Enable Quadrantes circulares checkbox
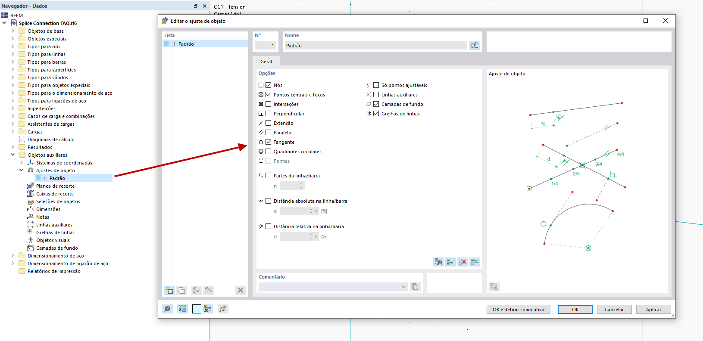 pos(269,152)
